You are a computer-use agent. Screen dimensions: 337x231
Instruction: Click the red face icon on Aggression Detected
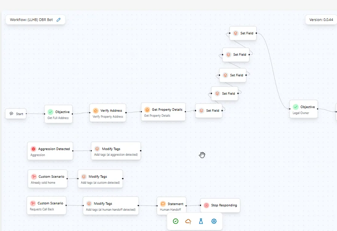pos(33,149)
